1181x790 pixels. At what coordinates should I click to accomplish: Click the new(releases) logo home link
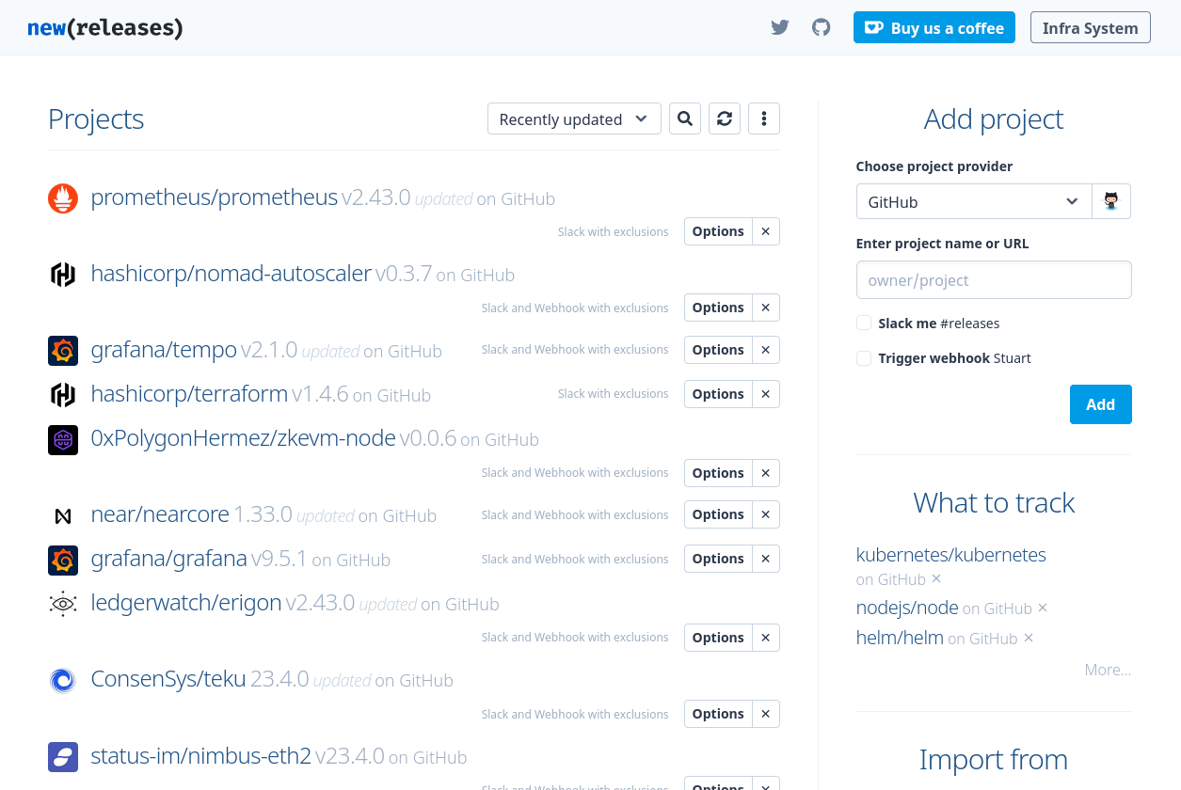[105, 27]
